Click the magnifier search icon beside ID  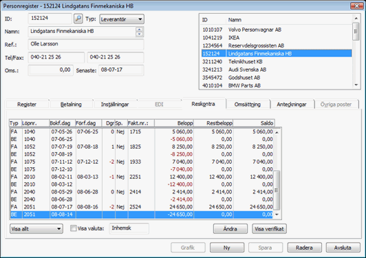point(78,19)
